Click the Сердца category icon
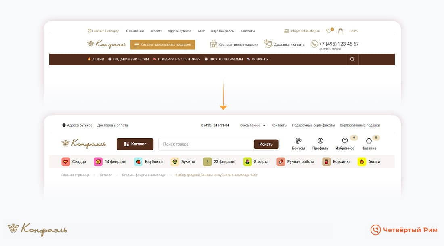 click(x=66, y=162)
